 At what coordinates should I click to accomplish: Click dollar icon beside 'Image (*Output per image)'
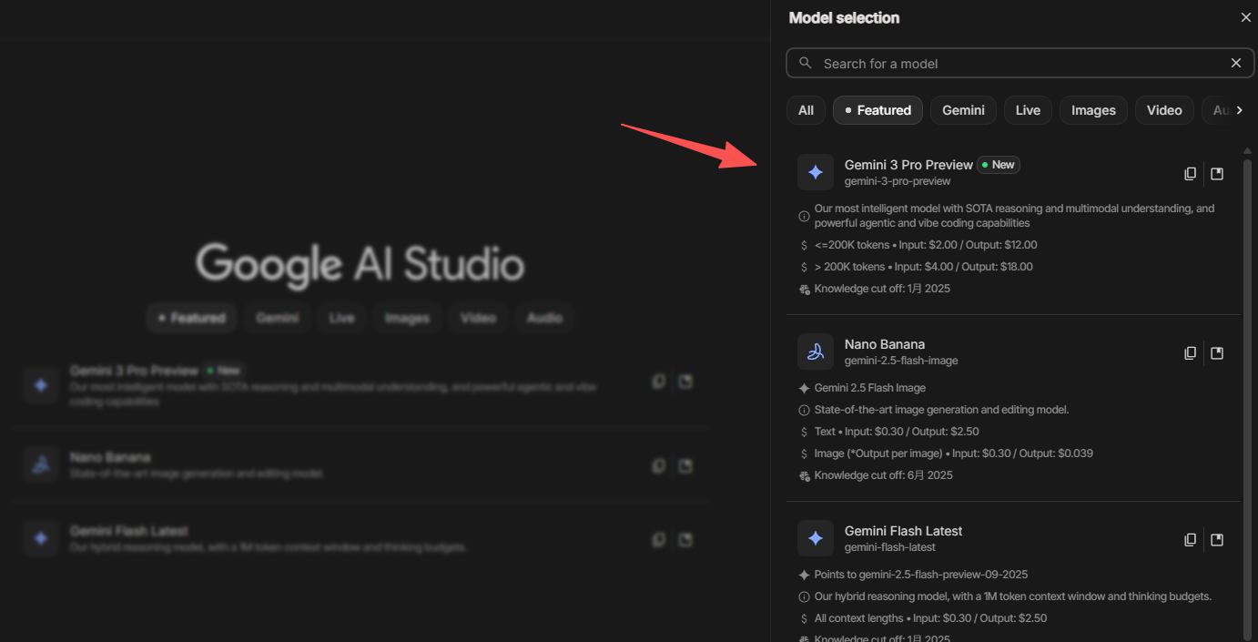[804, 453]
